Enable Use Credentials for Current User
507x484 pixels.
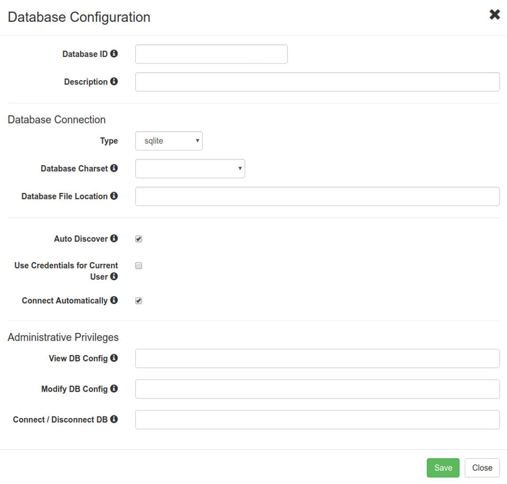click(139, 265)
